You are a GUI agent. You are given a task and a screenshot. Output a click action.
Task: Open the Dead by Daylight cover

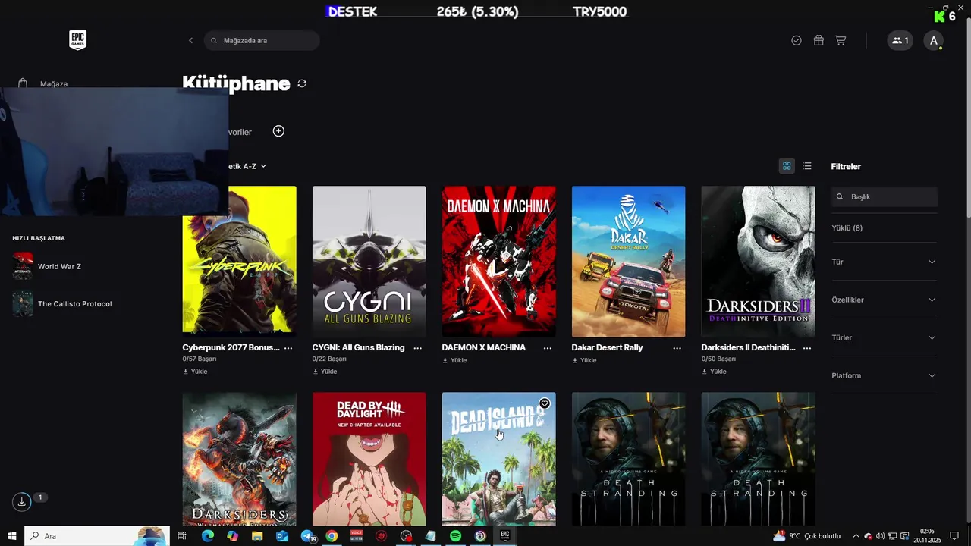point(369,459)
